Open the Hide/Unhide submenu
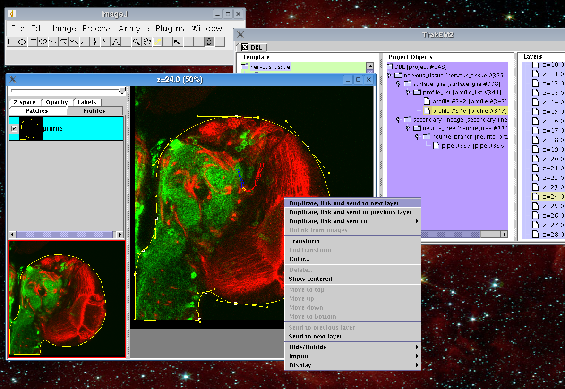The image size is (565, 389). point(308,347)
